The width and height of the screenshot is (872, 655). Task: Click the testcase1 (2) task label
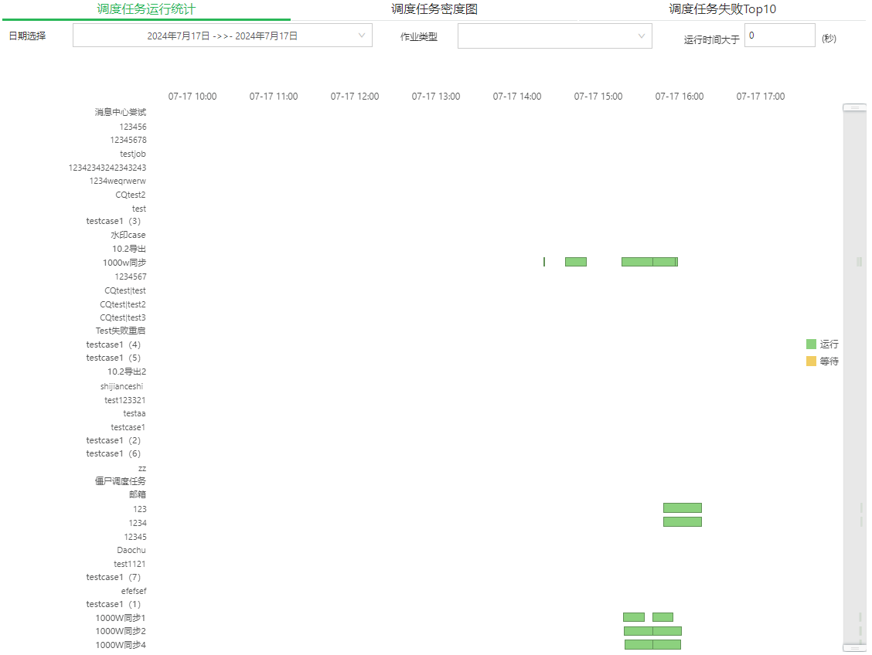point(114,440)
